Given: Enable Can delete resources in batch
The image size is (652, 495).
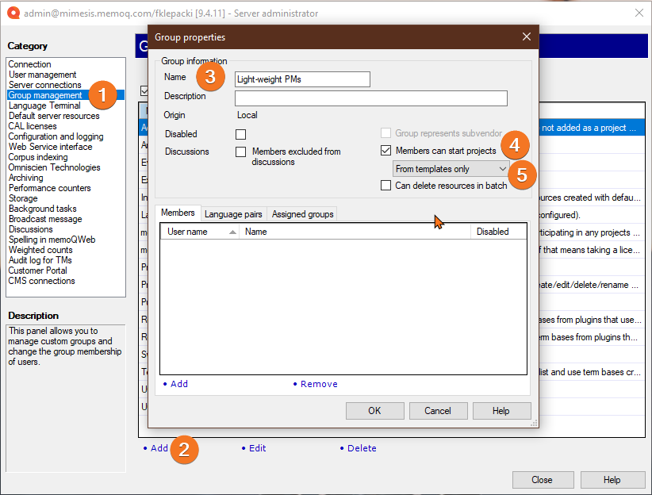Looking at the screenshot, I should coord(385,186).
